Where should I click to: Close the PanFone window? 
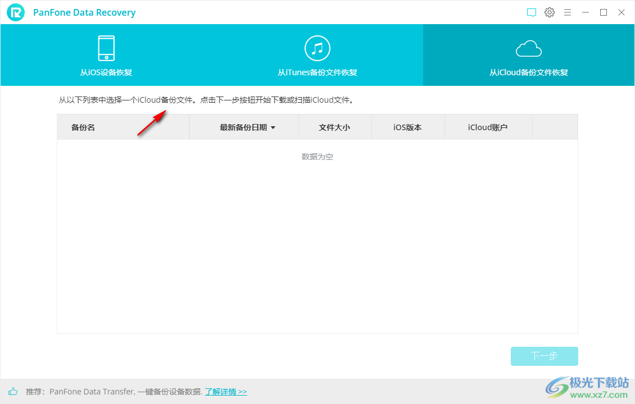pos(621,12)
